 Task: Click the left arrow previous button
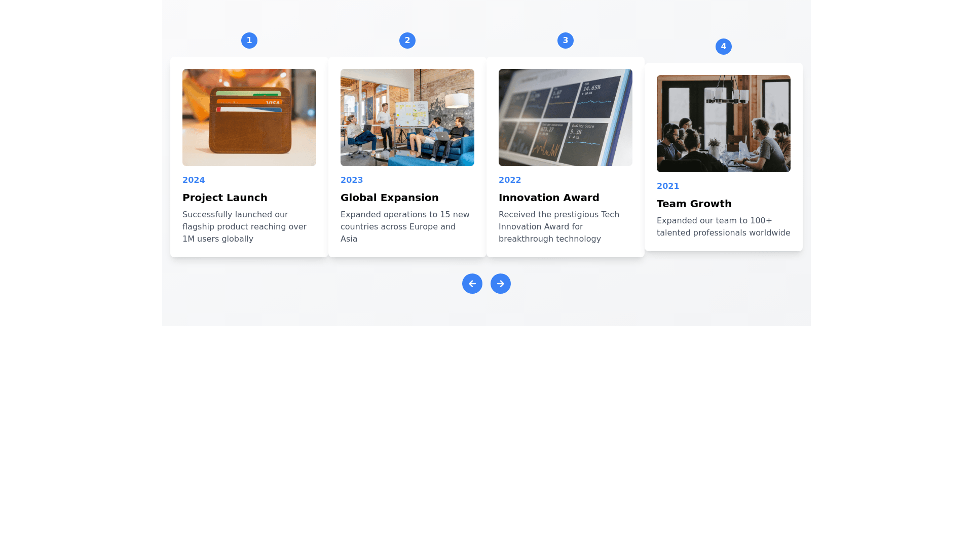pyautogui.click(x=472, y=284)
